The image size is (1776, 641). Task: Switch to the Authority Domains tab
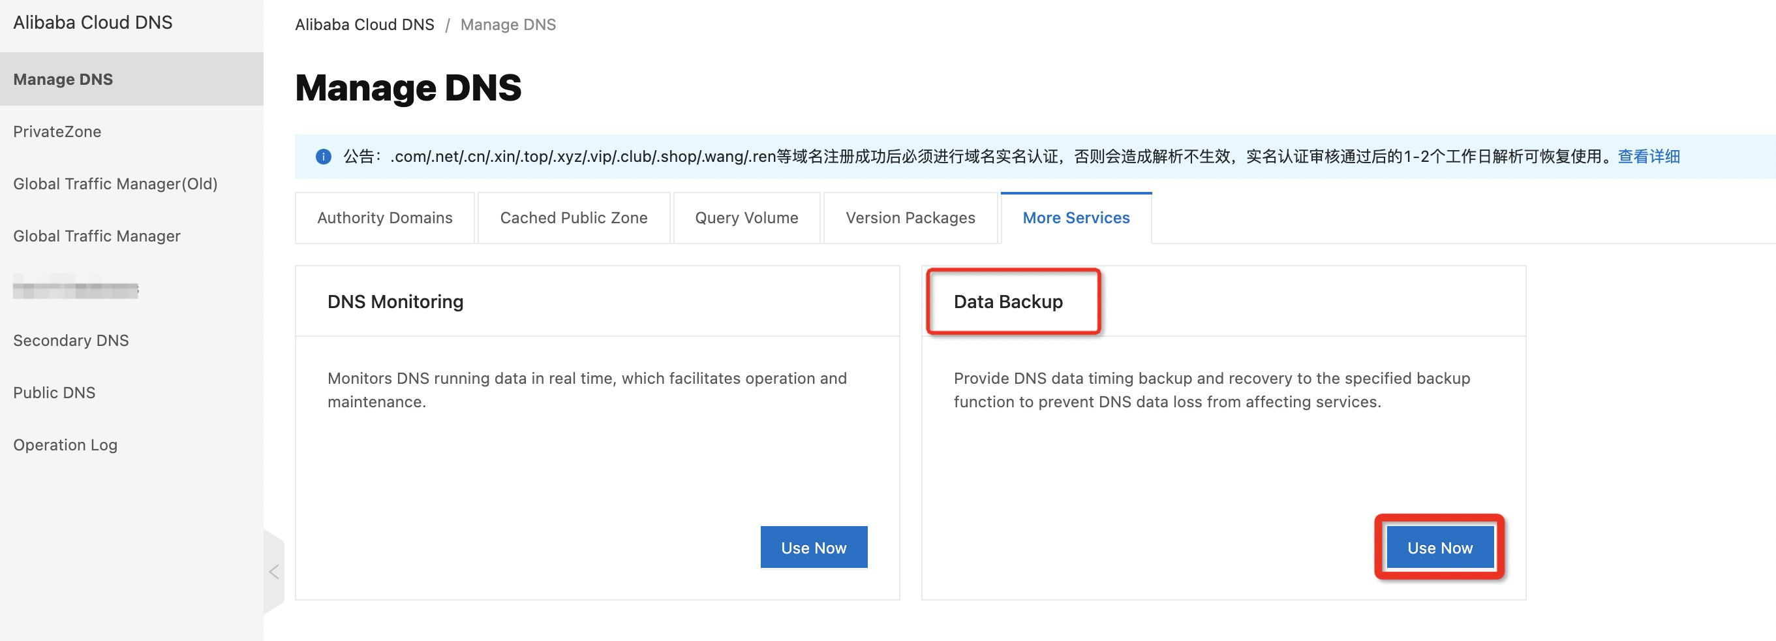[x=385, y=217]
